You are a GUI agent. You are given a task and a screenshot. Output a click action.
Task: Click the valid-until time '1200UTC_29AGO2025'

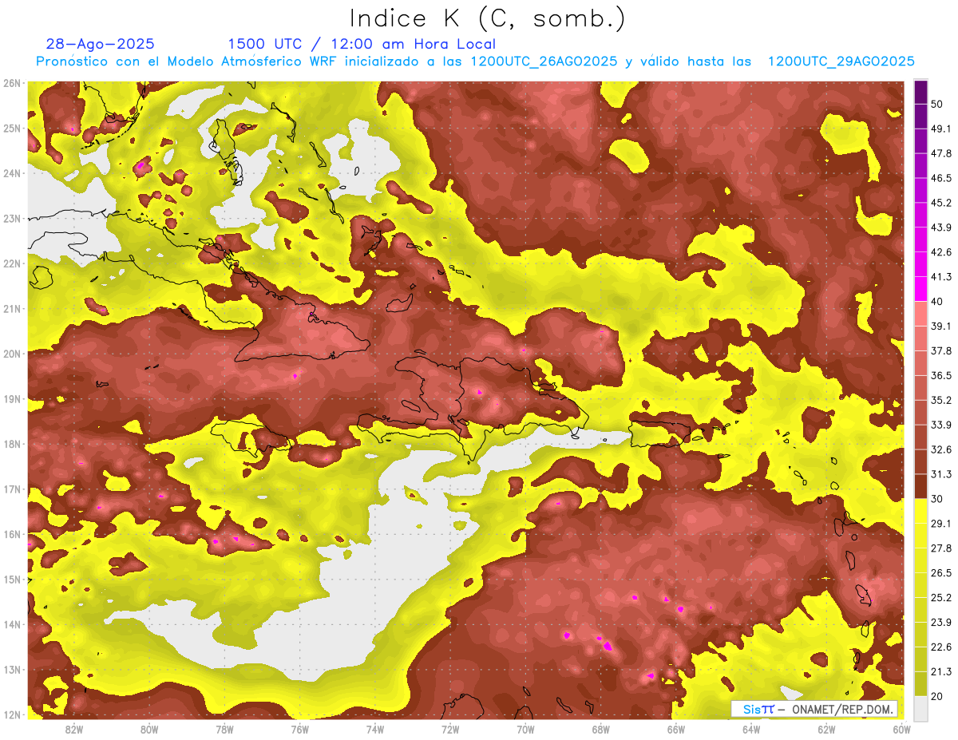pyautogui.click(x=841, y=61)
